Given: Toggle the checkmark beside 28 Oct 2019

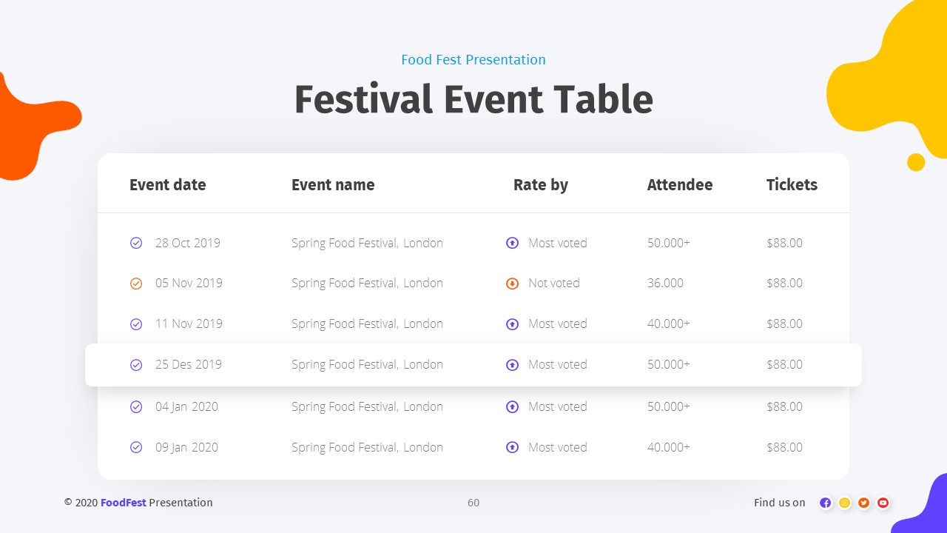Looking at the screenshot, I should (136, 243).
